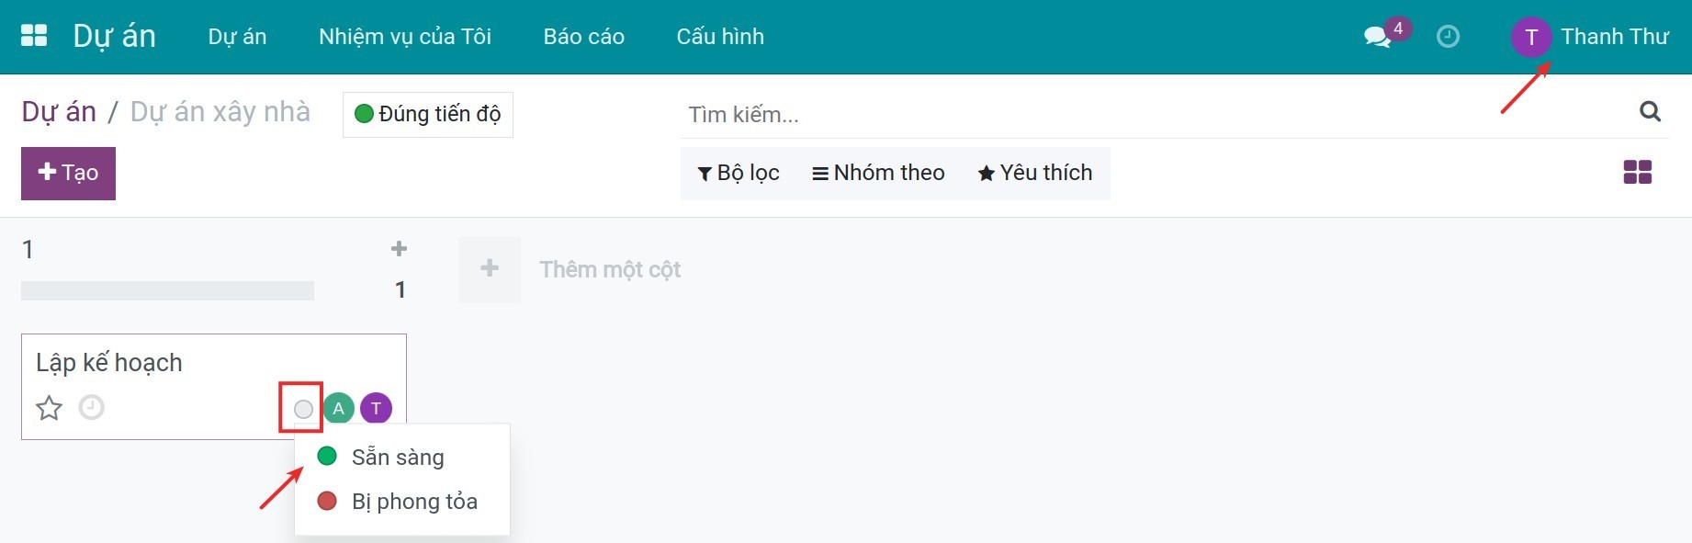Schedule an activity with the clock icon on the card
The image size is (1692, 543).
(x=91, y=408)
